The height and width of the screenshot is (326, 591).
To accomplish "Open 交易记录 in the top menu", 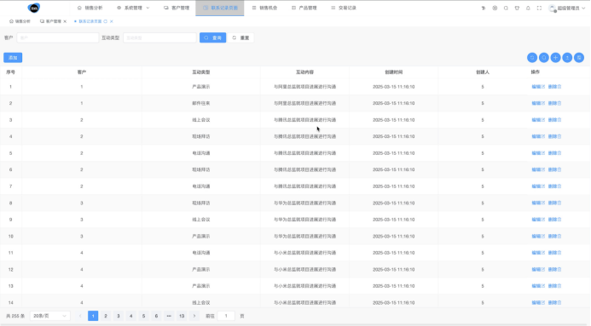I will click(344, 8).
